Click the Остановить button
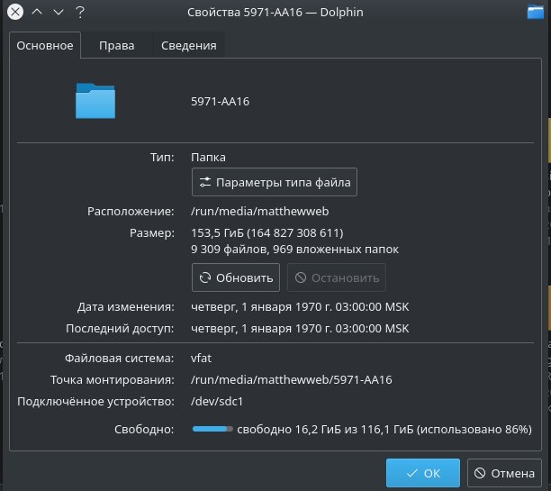551x491 pixels. pos(337,277)
